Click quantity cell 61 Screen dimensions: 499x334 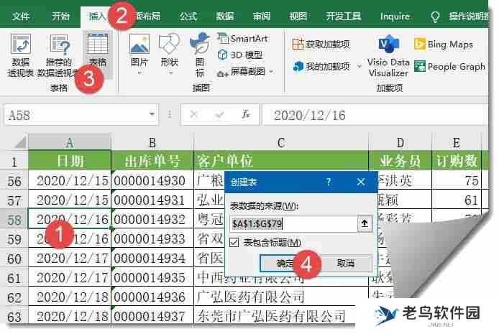(x=457, y=200)
